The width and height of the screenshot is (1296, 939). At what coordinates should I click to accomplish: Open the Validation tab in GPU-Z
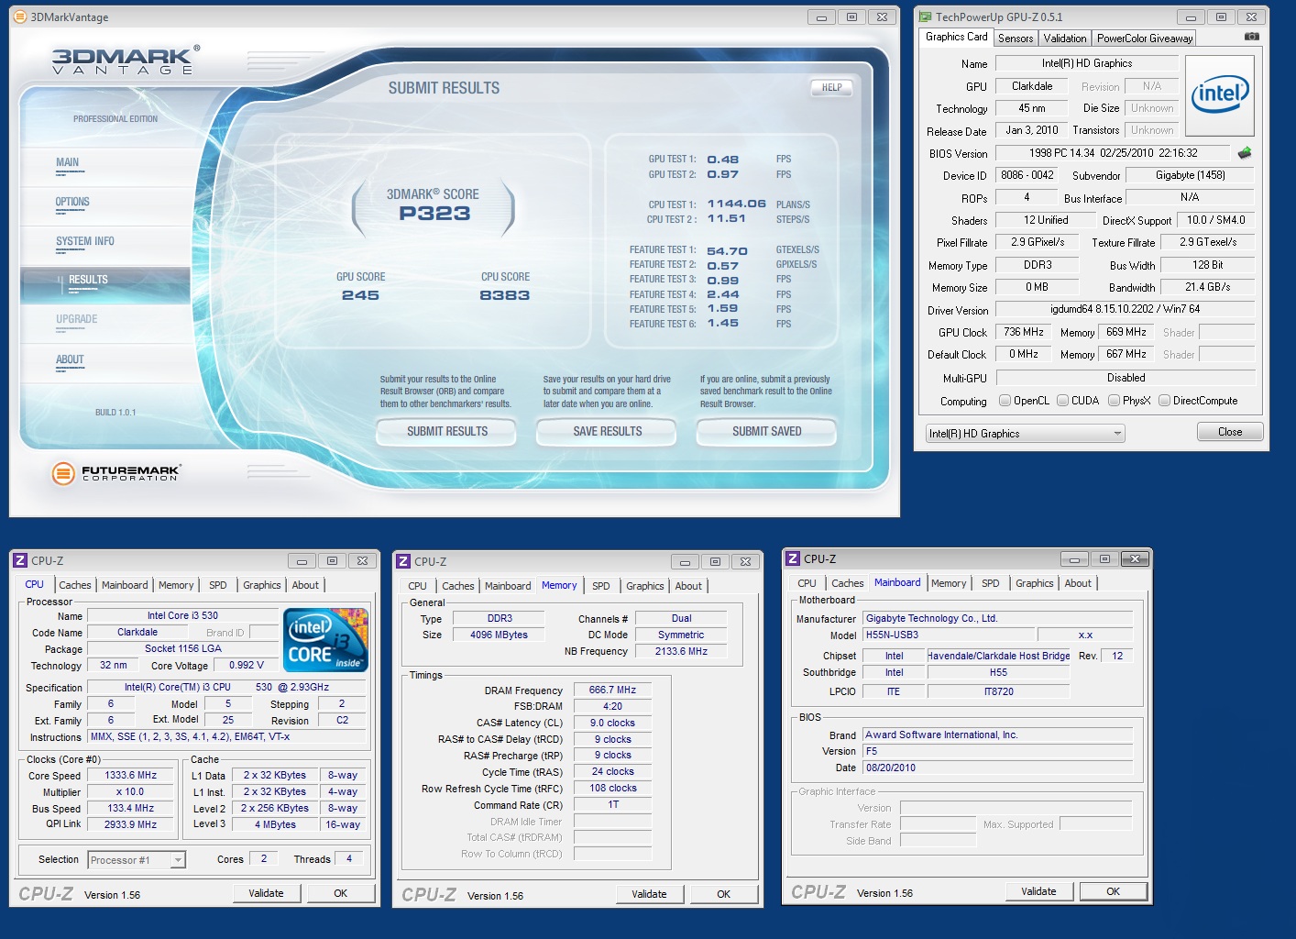1064,39
